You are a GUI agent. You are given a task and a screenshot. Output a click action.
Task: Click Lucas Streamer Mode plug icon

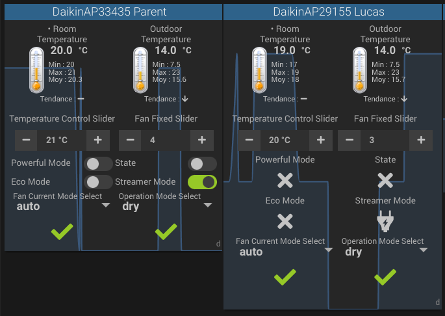pyautogui.click(x=385, y=221)
